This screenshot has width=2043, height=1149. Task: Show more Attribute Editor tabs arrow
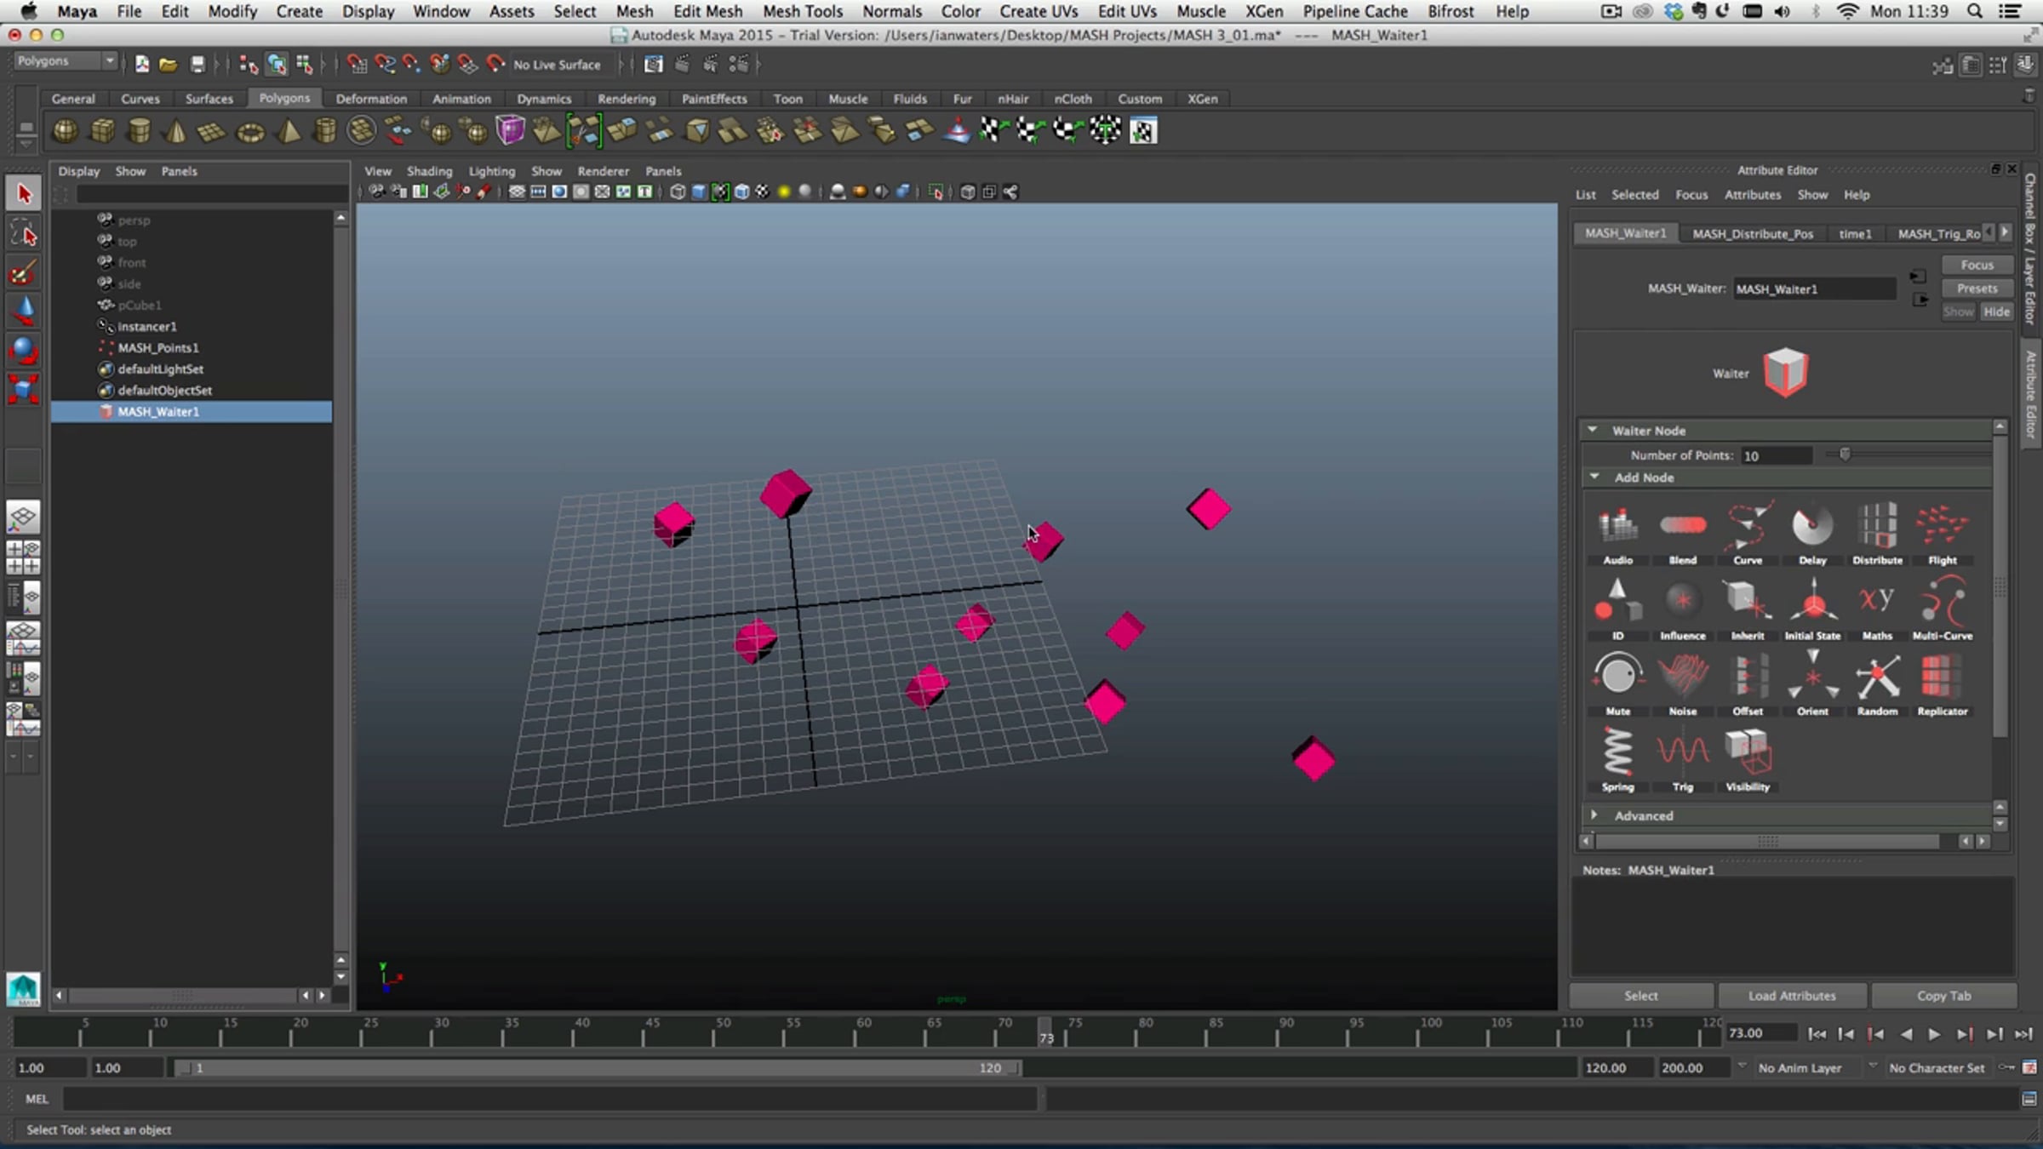click(x=2005, y=232)
